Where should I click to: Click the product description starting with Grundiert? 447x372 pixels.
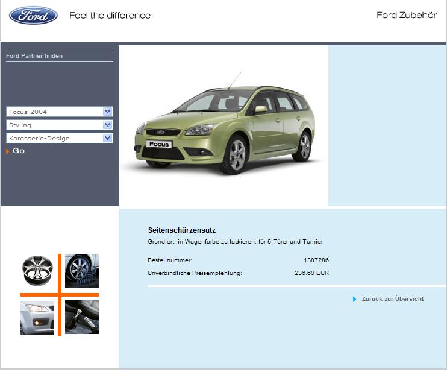[x=235, y=242]
